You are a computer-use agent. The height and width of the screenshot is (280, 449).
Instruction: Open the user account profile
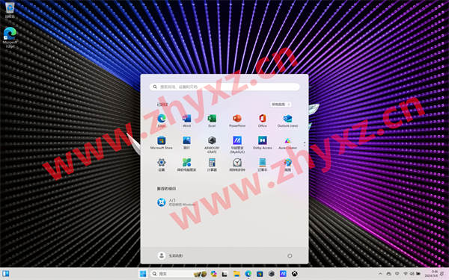click(170, 255)
